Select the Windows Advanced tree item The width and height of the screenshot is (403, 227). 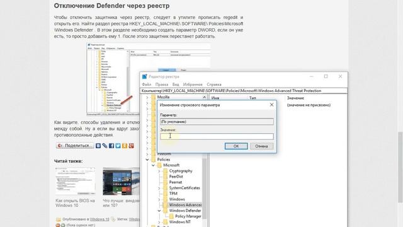pyautogui.click(x=185, y=205)
